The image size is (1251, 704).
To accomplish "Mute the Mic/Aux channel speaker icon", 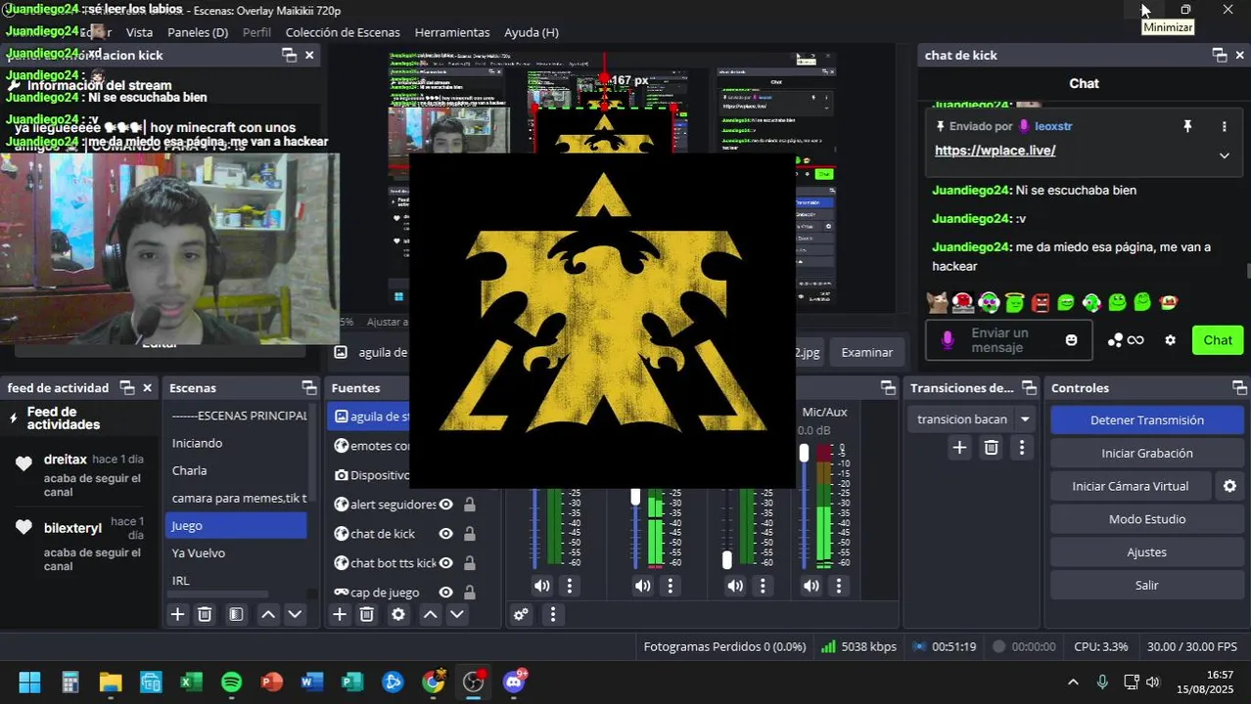I will [x=811, y=586].
